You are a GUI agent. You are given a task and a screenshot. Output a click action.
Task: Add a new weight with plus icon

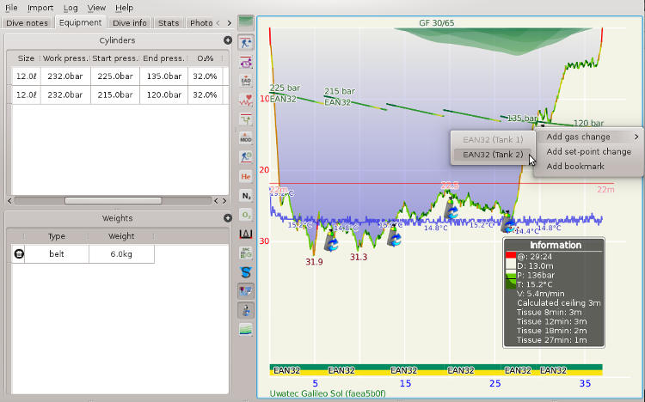click(228, 218)
